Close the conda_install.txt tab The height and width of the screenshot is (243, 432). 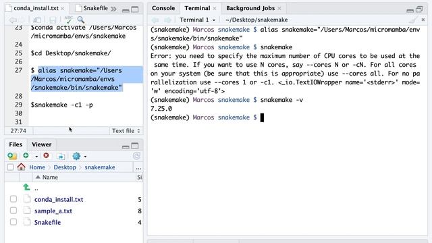(63, 9)
